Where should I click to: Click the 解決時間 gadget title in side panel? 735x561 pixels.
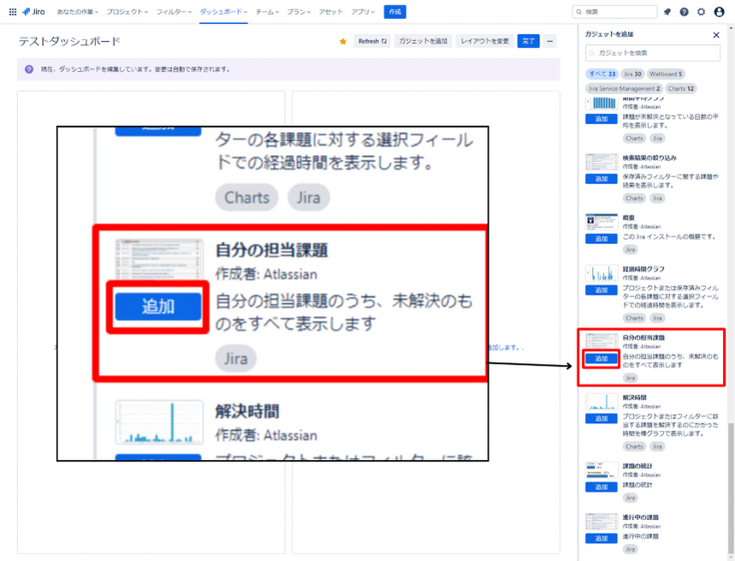(x=634, y=397)
